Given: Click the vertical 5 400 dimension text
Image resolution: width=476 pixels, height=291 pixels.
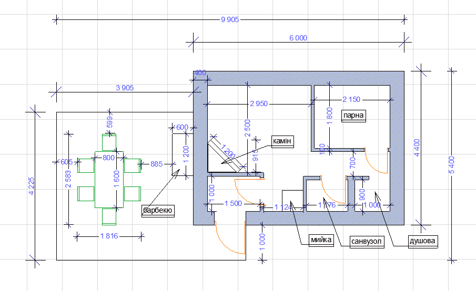Looking at the screenshot, I should [451, 165].
